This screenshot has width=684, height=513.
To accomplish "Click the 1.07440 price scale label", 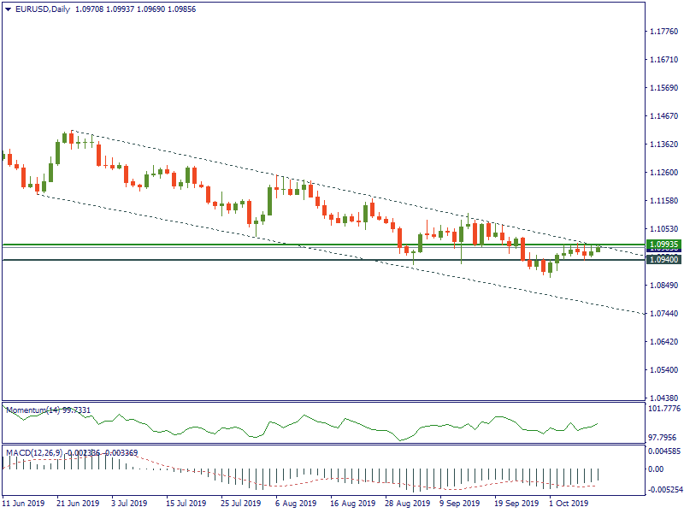I will point(663,314).
